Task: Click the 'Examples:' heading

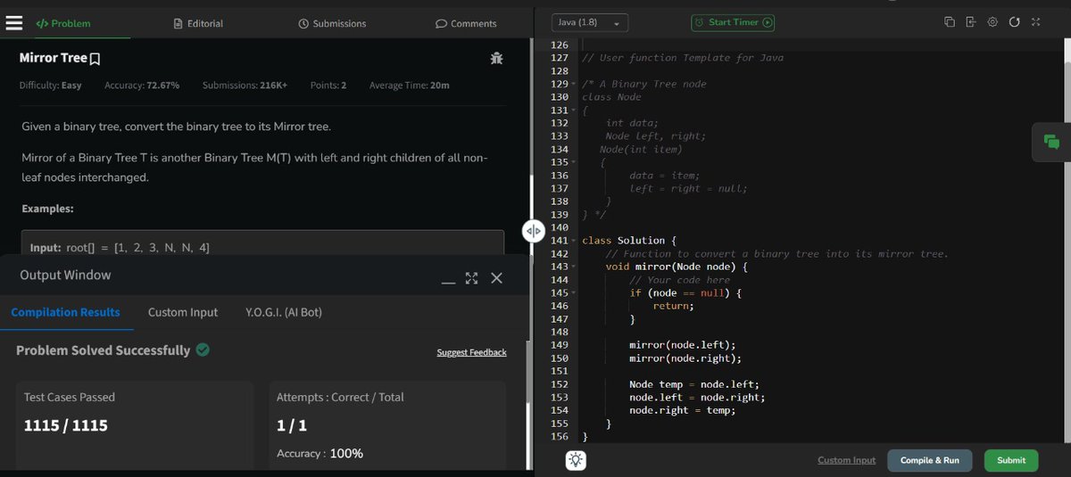Action: tap(47, 208)
